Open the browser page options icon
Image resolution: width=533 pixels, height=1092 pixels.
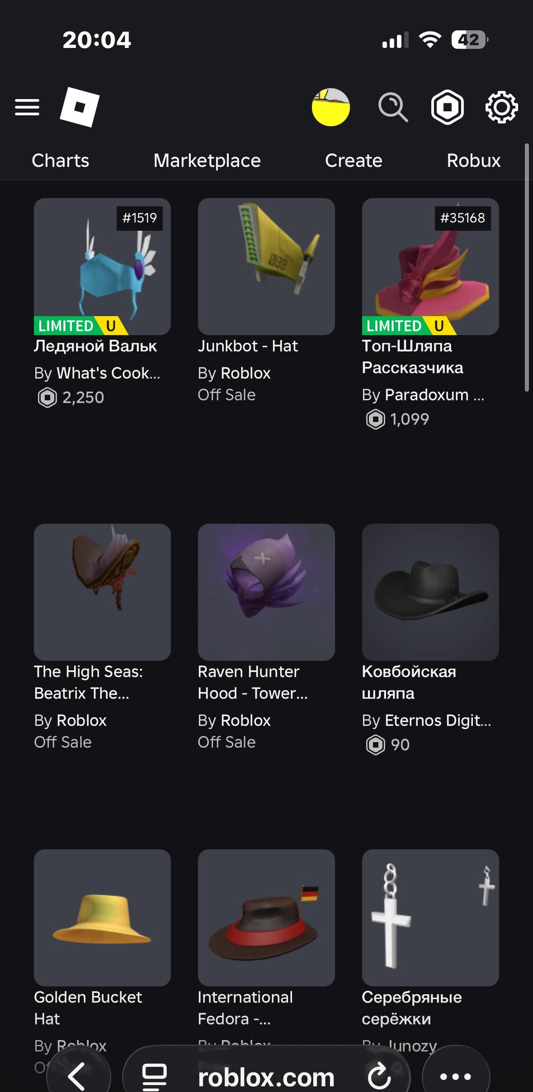(155, 1076)
